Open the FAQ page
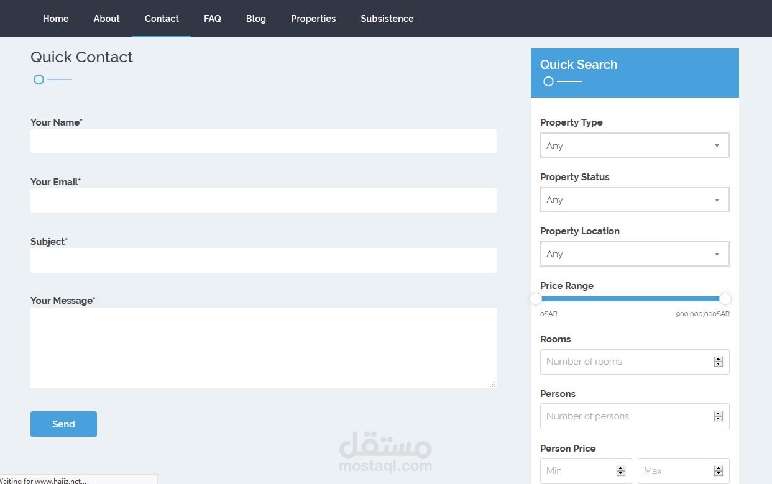The width and height of the screenshot is (772, 484). 213,19
